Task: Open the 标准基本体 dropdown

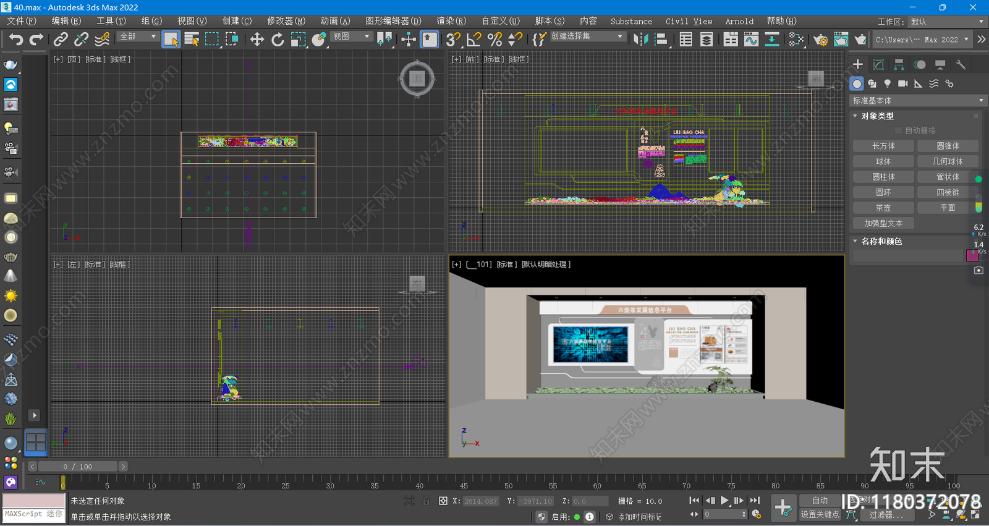Action: pos(918,100)
